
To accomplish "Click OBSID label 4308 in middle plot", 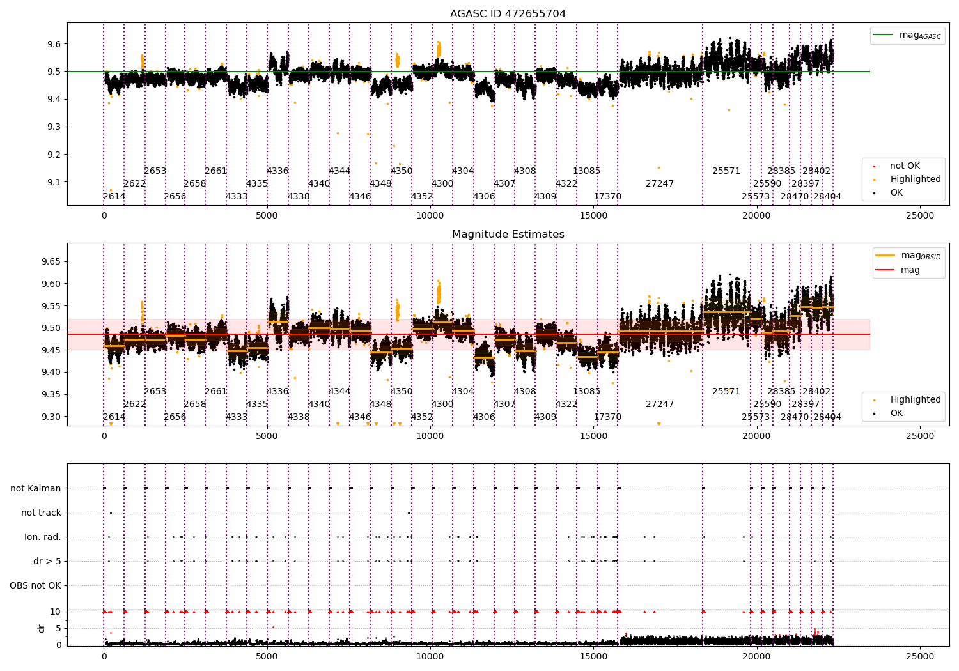I will point(525,392).
